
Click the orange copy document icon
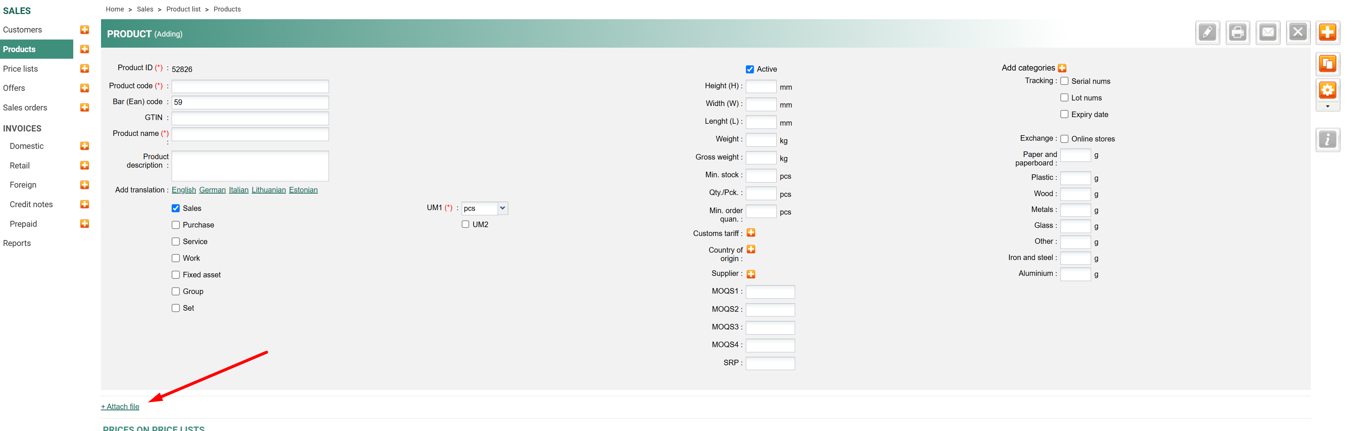pyautogui.click(x=1327, y=64)
